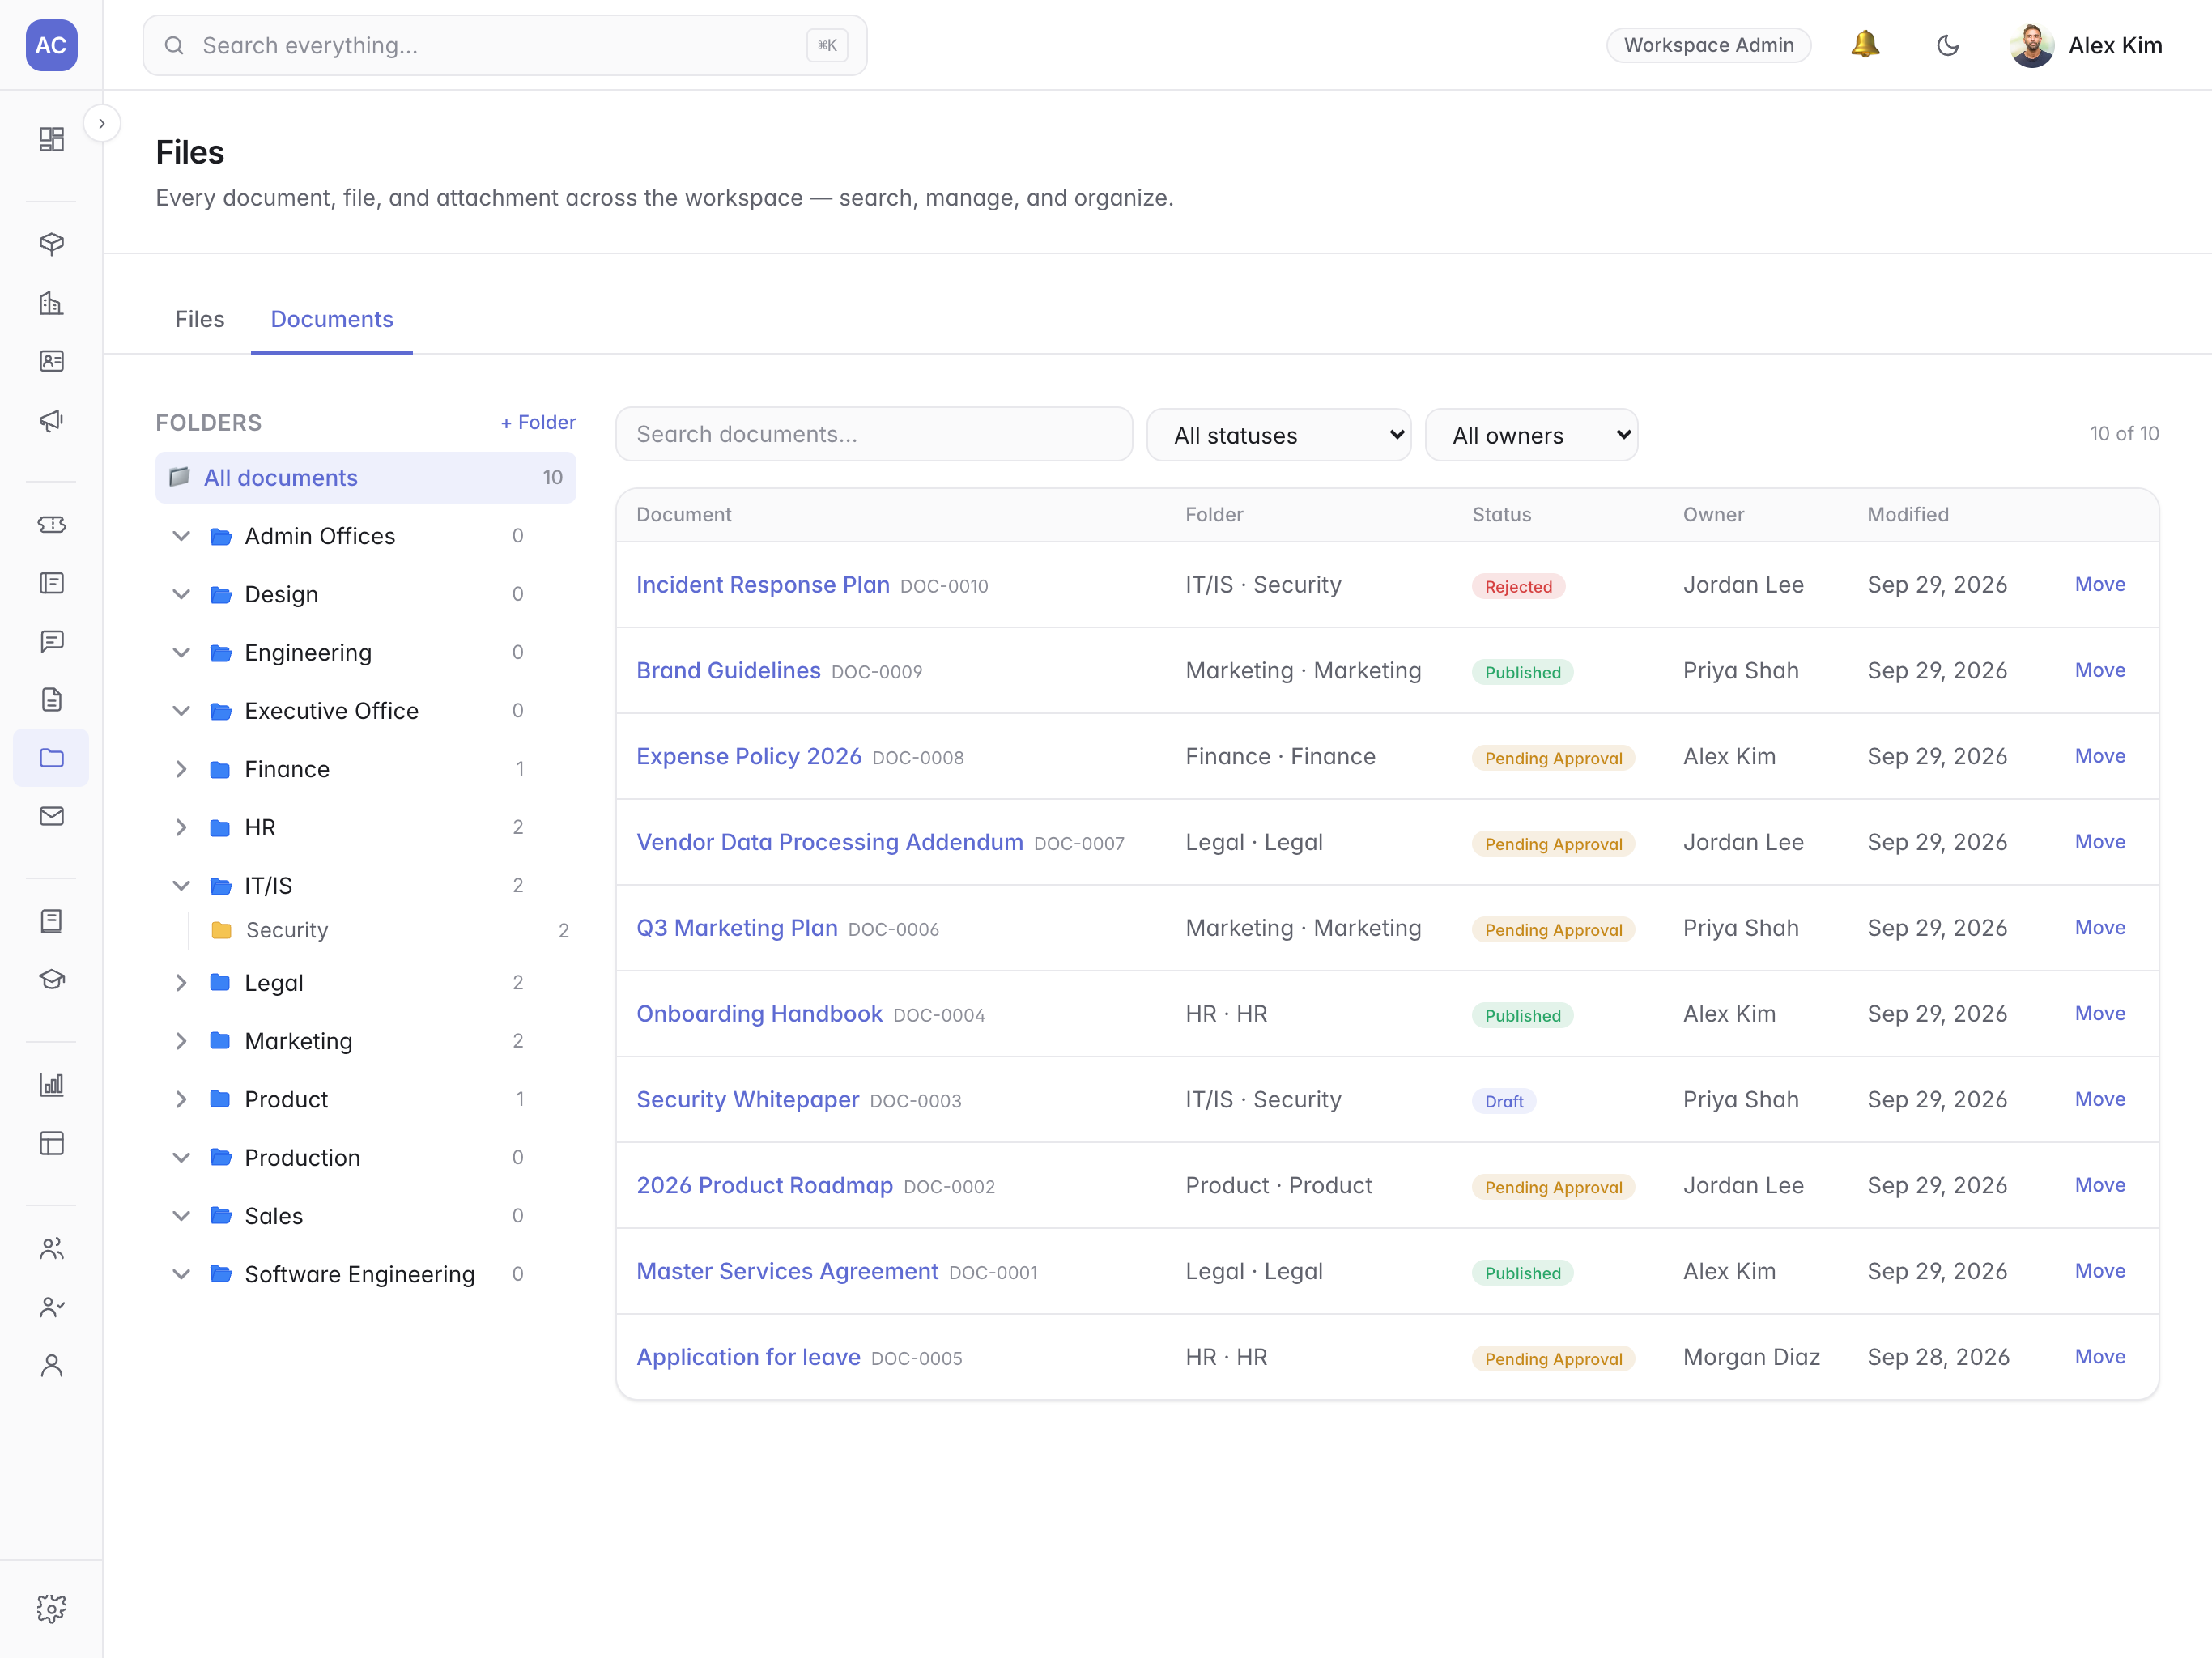Move the Onboarding Handbook document
The height and width of the screenshot is (1658, 2212).
tap(2099, 1013)
